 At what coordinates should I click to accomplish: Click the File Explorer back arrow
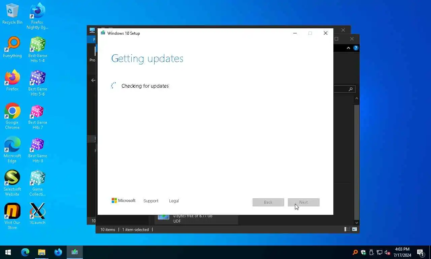pos(93,80)
